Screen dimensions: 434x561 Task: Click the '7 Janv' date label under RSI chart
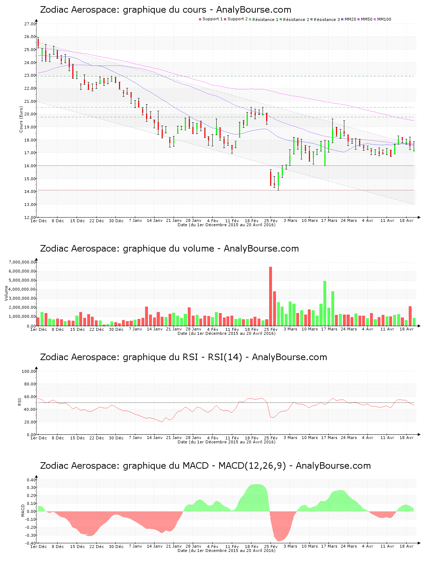[135, 438]
